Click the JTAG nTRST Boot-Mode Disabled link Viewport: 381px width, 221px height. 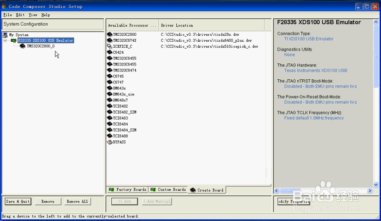tap(321, 86)
